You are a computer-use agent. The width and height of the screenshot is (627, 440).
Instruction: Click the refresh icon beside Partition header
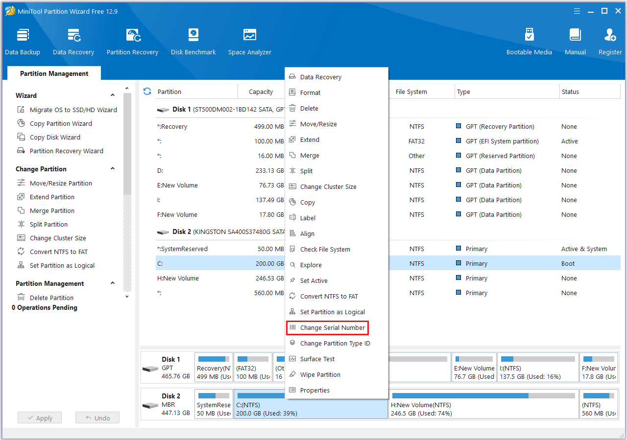147,92
